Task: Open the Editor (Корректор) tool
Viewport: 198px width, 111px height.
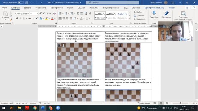Action: 166,14
